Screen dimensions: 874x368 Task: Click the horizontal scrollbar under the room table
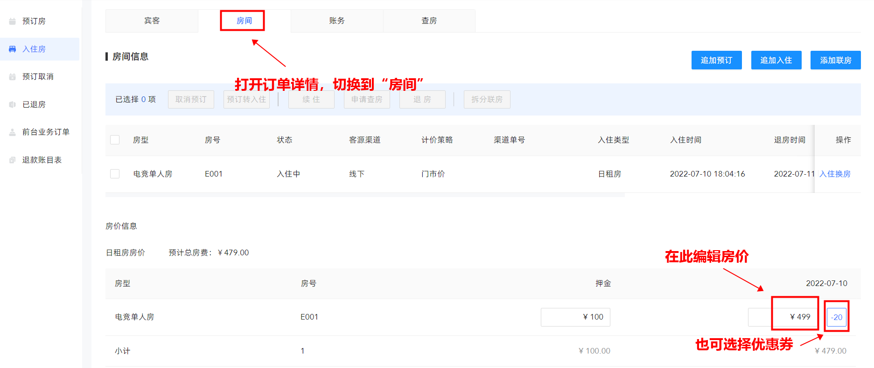click(365, 195)
